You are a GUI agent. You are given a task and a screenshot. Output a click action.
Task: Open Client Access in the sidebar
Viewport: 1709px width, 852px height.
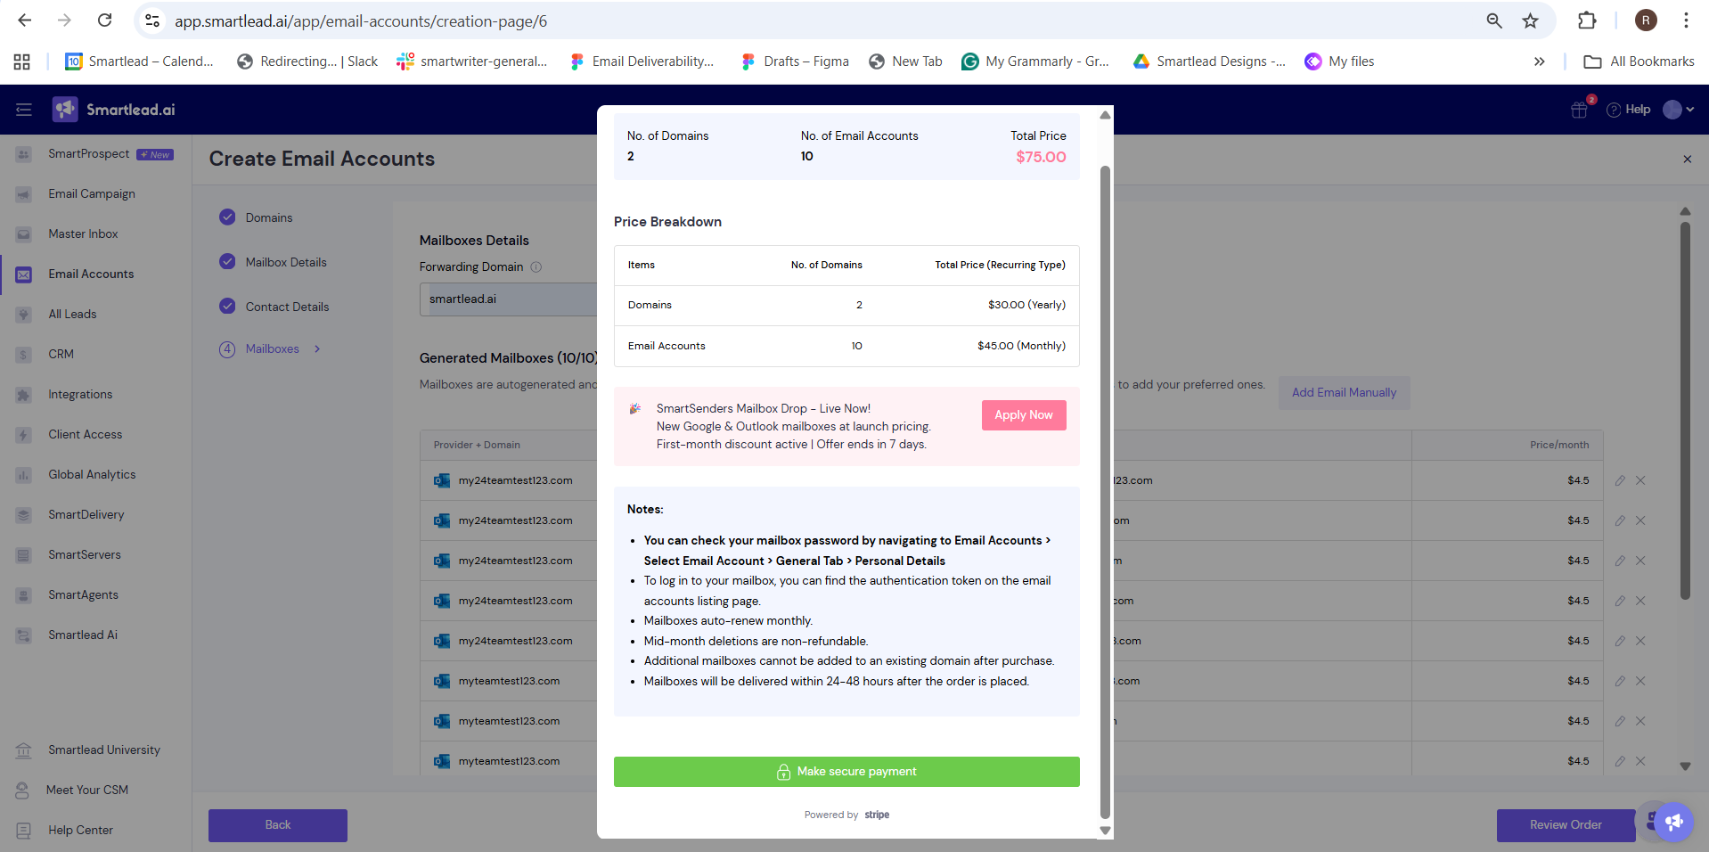click(85, 435)
